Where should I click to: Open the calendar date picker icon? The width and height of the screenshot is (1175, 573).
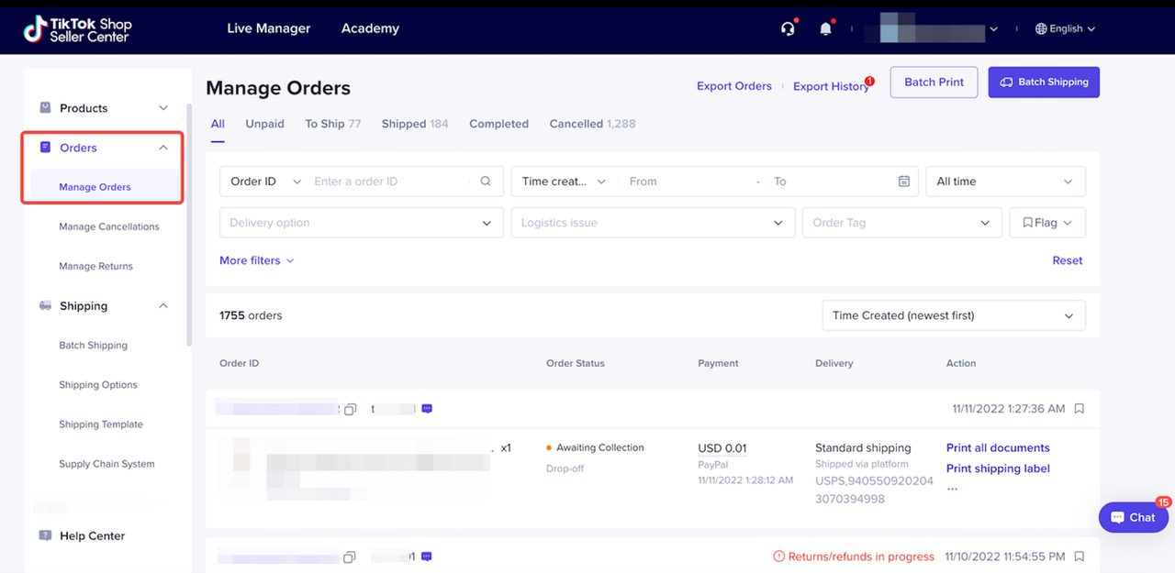coord(904,182)
